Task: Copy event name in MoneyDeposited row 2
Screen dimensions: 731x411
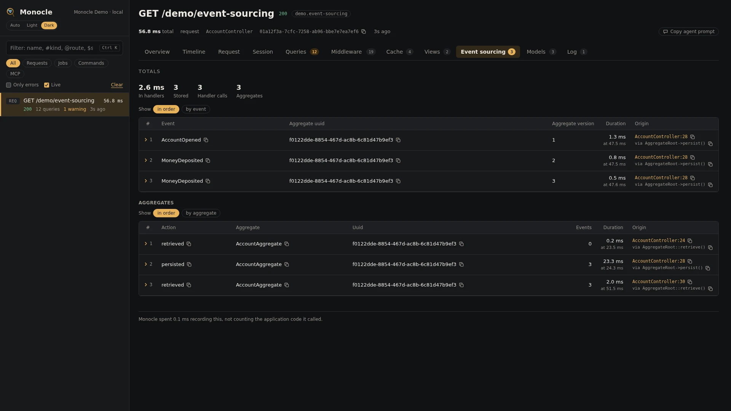Action: point(208,161)
